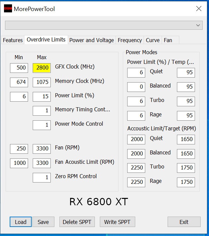The height and width of the screenshot is (236, 209).
Task: Click Zero RPM Control value field
Action: pos(42,178)
